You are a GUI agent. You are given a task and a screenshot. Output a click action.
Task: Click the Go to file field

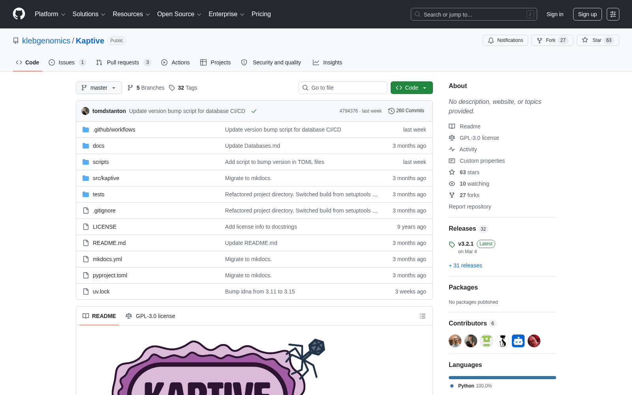tap(343, 88)
